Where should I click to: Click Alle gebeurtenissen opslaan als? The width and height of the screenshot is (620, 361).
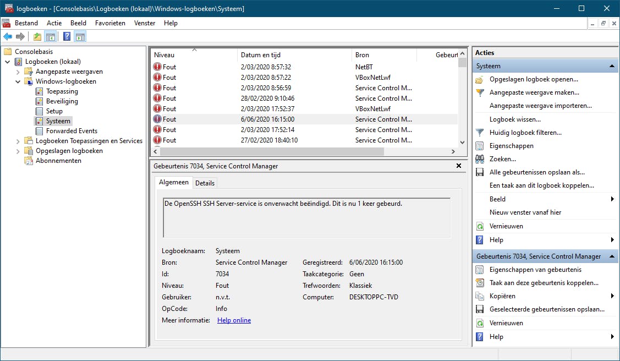[x=537, y=172]
